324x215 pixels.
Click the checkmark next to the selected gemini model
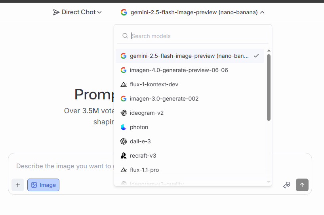click(x=256, y=56)
